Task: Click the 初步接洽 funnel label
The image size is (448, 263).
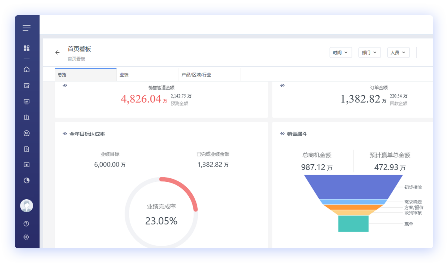Action: click(x=413, y=187)
